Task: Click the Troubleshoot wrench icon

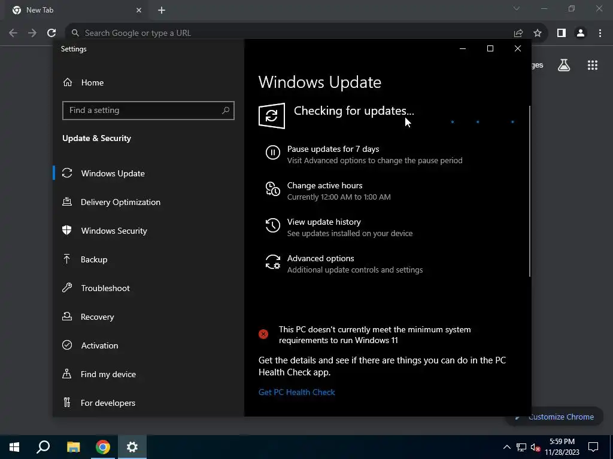Action: pyautogui.click(x=67, y=287)
